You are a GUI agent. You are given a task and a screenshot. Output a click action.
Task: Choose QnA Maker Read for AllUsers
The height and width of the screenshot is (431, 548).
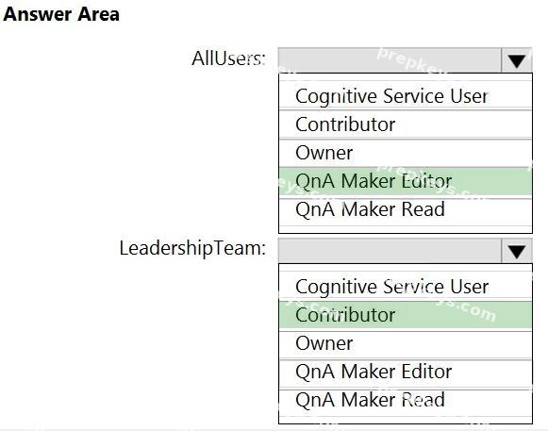pos(406,209)
